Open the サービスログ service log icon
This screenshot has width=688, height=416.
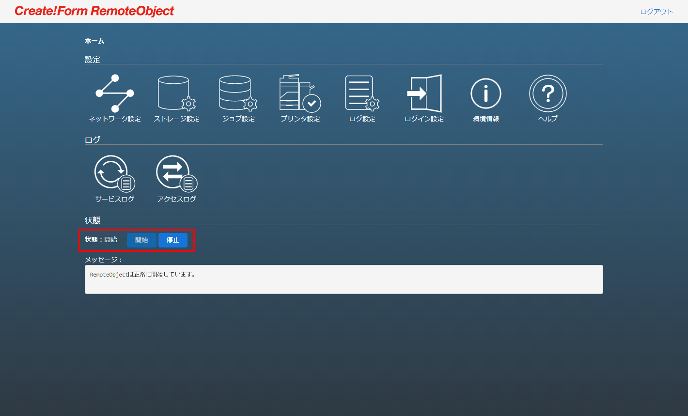[x=115, y=173]
